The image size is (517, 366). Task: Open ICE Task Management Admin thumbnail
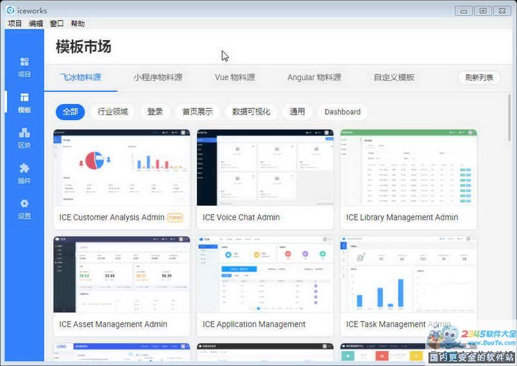[x=408, y=274]
